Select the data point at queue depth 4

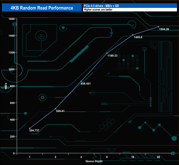(x=81, y=81)
